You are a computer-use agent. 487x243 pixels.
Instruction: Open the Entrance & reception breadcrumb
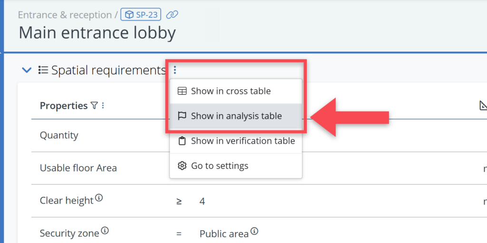[x=64, y=15]
